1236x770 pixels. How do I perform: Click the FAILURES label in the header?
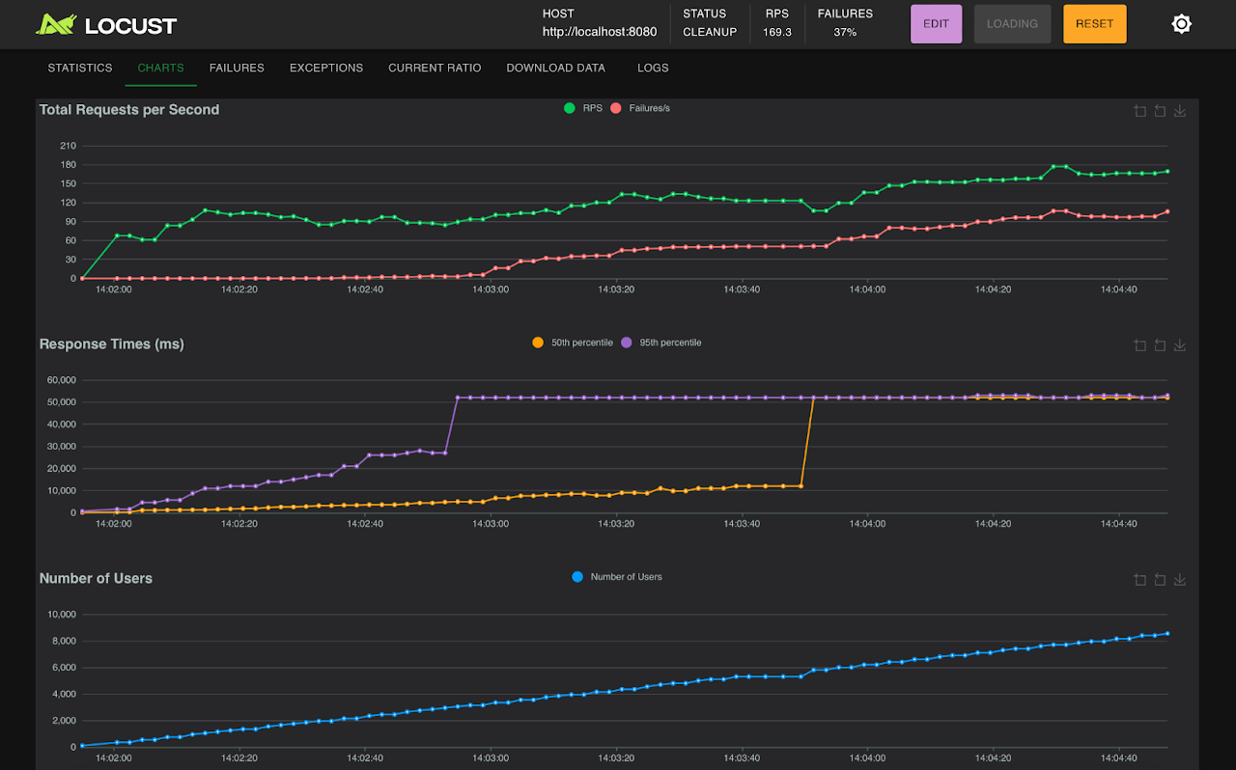click(845, 14)
